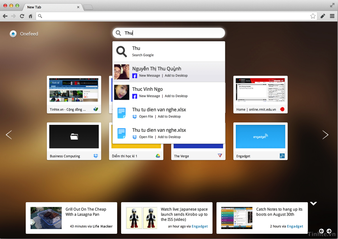The width and height of the screenshot is (338, 239).
Task: Go to home via house icon
Action: click(30, 16)
